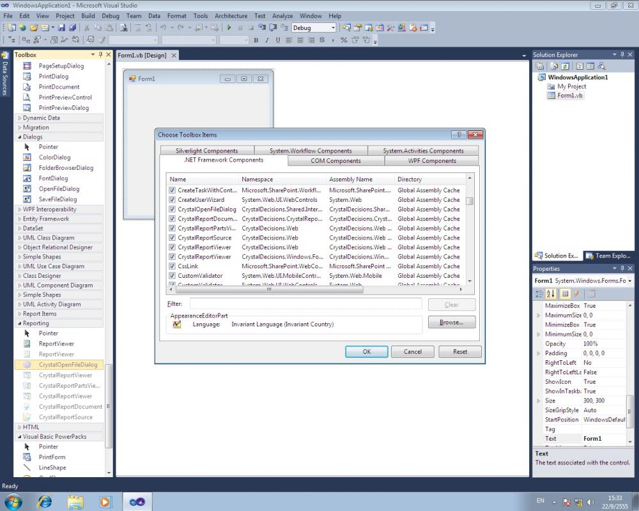Click Show All Files icon in Solution Explorer
Viewport: 639px width, 511px height.
pos(554,66)
